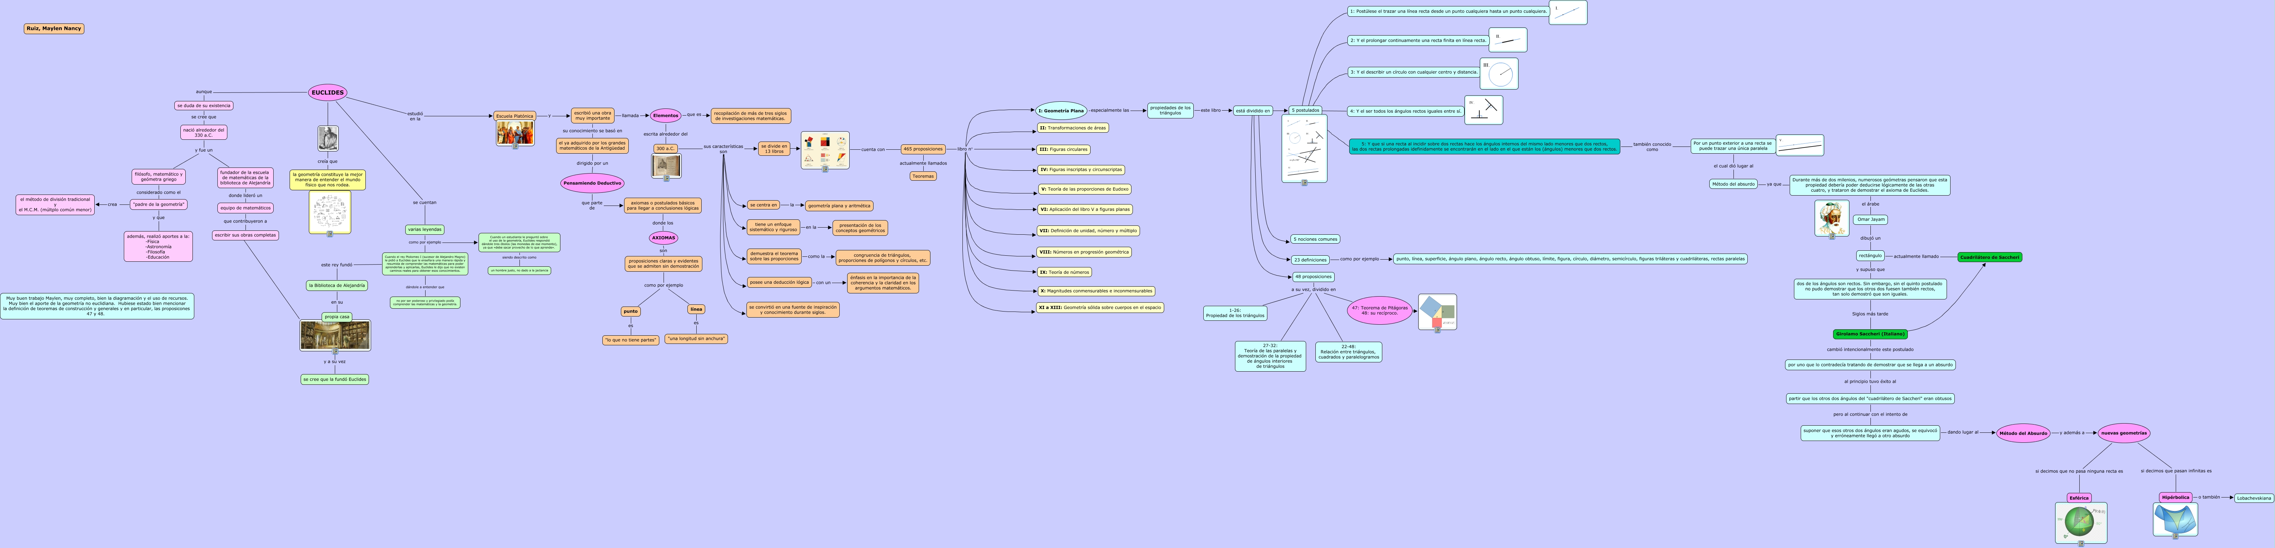Image resolution: width=2275 pixels, height=548 pixels.
Task: Click the 'Teoremas' node
Action: (923, 176)
